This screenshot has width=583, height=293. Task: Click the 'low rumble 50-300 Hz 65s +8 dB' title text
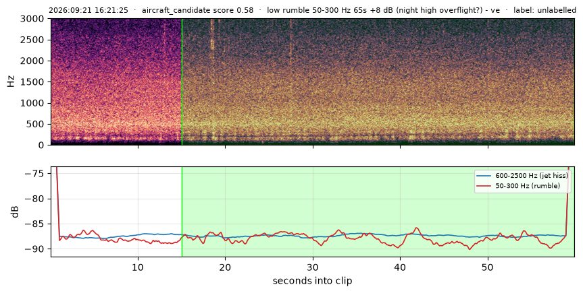(330, 10)
